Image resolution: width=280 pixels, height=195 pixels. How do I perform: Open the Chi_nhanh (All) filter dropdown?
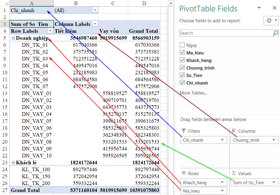[x=95, y=10]
